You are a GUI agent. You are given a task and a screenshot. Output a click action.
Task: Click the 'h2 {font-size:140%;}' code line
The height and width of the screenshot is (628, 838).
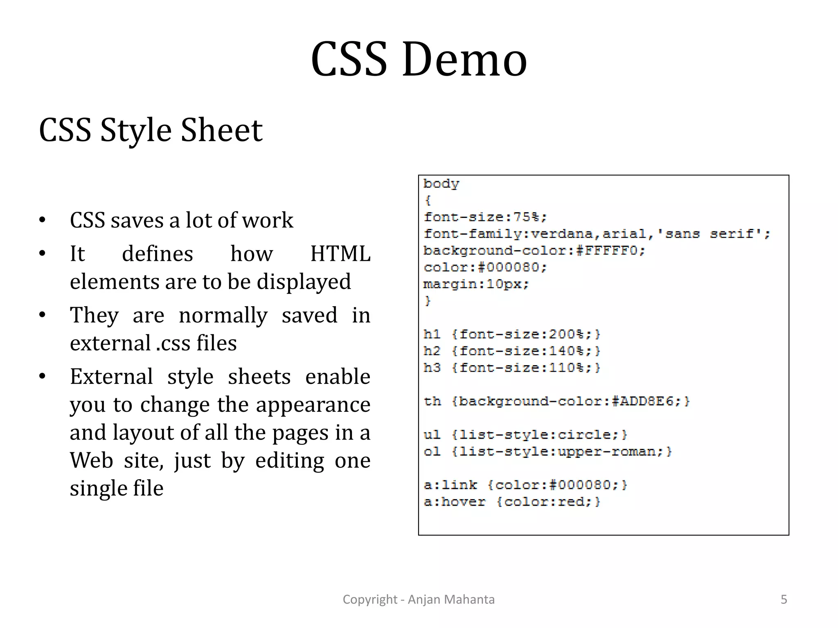tap(512, 351)
